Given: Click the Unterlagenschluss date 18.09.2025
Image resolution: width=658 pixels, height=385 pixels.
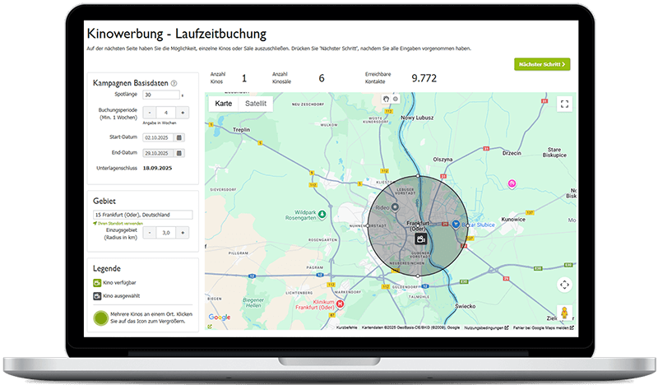Looking at the screenshot, I should [157, 168].
